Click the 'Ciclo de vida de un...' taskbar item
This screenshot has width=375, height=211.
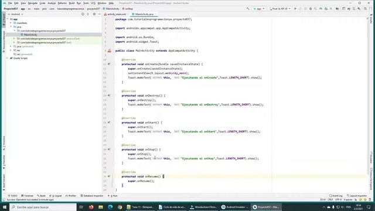pos(172,207)
